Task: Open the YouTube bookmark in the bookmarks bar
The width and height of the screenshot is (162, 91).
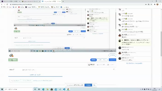Action: coord(21,7)
